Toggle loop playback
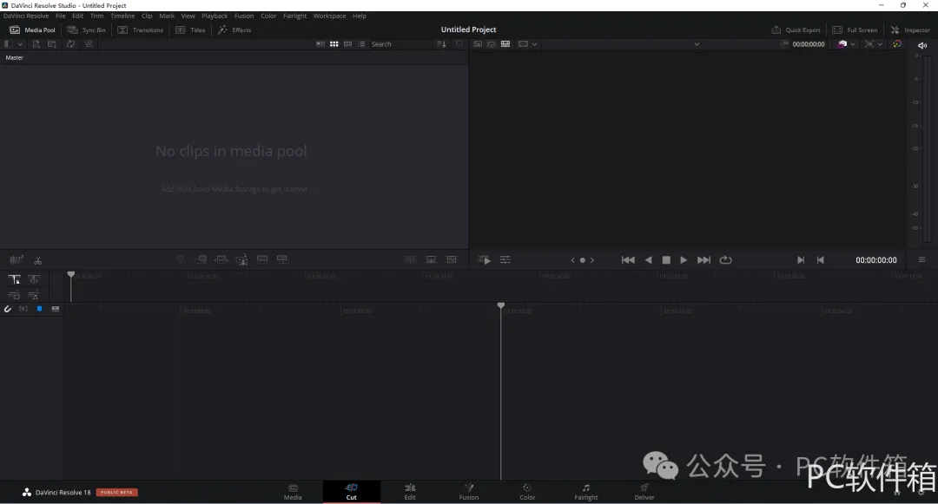Image resolution: width=938 pixels, height=504 pixels. pyautogui.click(x=725, y=259)
